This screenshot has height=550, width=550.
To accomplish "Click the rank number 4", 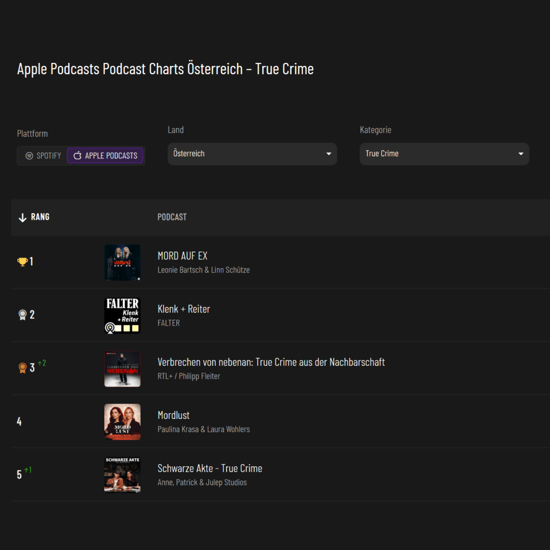I will [19, 421].
